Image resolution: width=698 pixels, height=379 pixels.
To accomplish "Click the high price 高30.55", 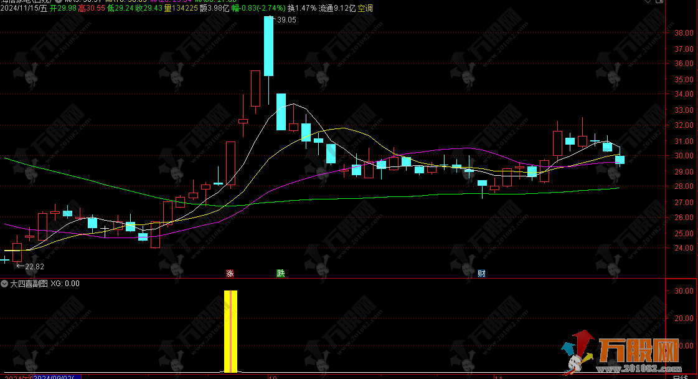I will tap(92, 8).
